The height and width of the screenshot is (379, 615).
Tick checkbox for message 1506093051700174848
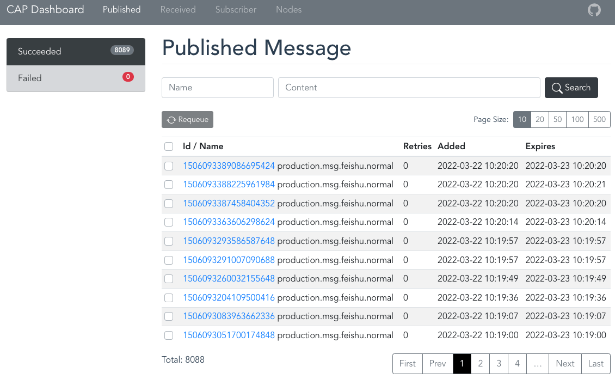point(169,335)
